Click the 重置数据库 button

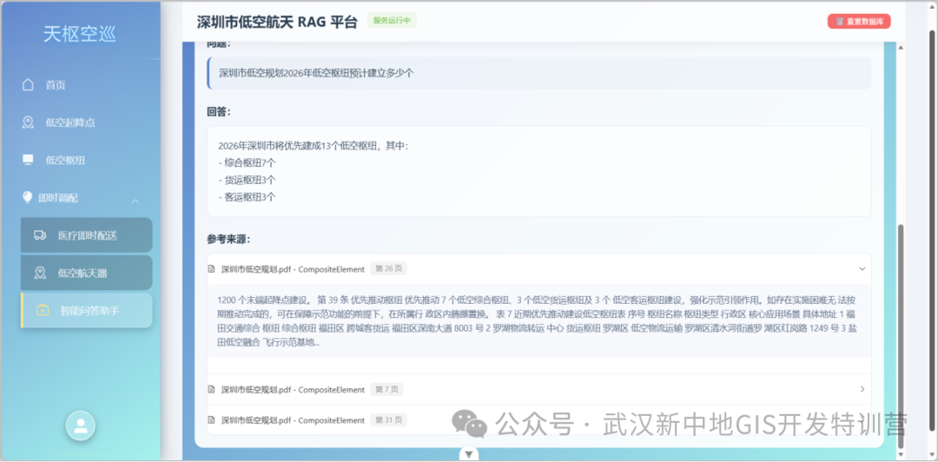pyautogui.click(x=859, y=21)
